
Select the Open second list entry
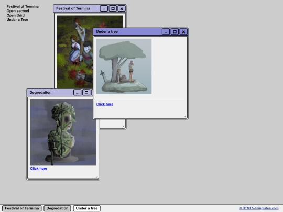[x=18, y=11]
